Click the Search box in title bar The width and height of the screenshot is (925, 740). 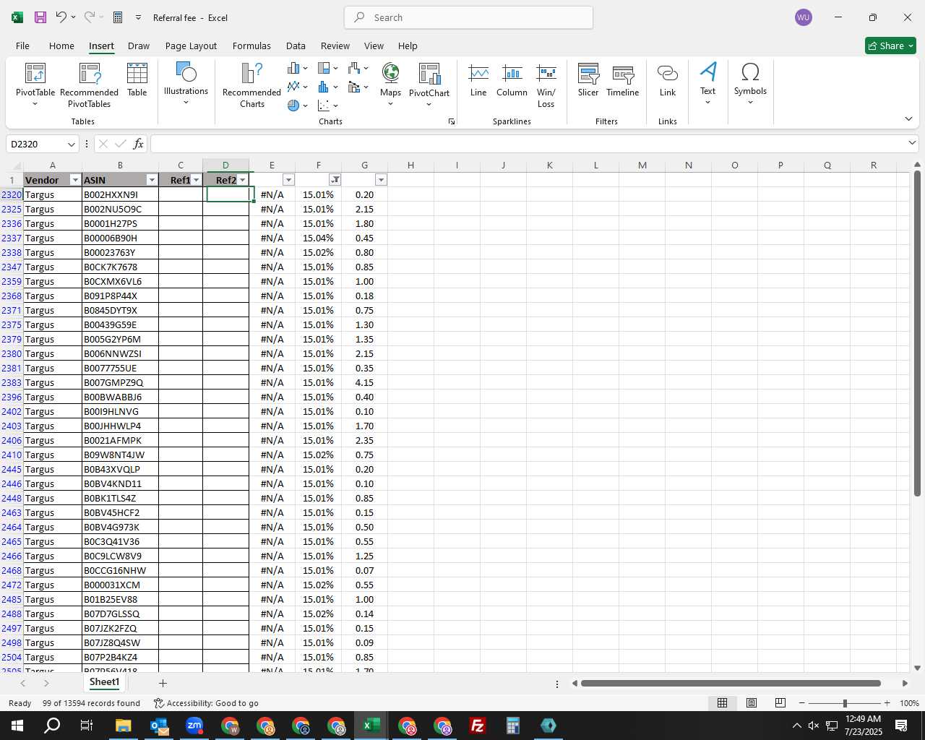[x=468, y=17]
